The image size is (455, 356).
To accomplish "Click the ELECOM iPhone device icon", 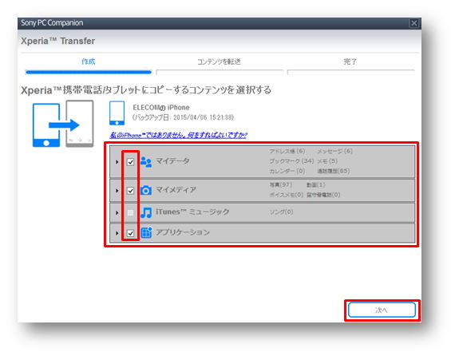I will tap(117, 113).
